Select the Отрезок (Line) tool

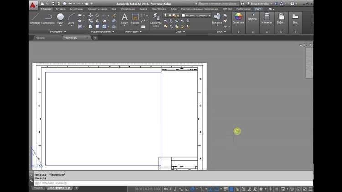click(35, 18)
